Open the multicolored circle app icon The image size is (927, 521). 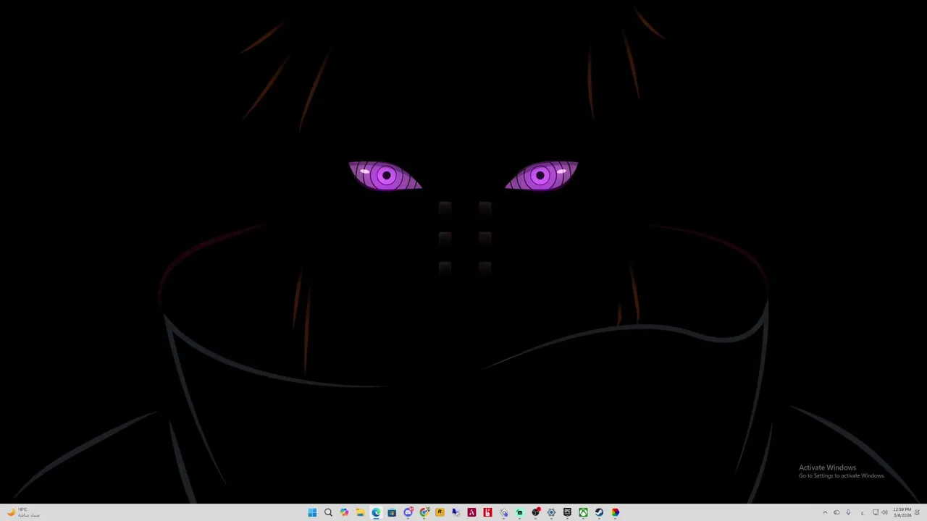click(615, 512)
